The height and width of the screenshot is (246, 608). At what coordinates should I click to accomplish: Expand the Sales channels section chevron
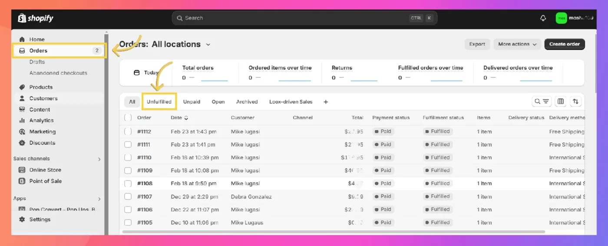point(99,159)
